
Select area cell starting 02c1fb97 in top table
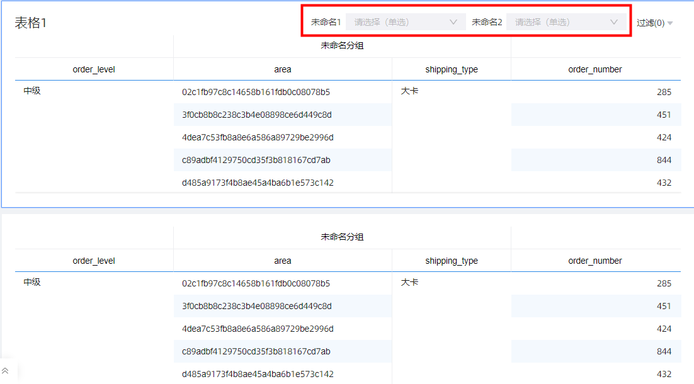click(x=256, y=93)
